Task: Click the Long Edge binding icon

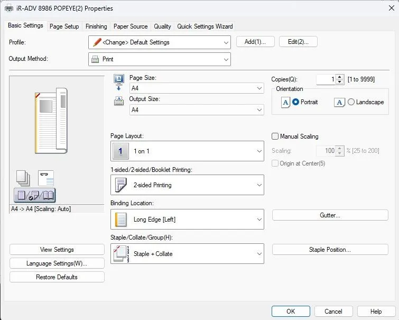Action: point(121,220)
